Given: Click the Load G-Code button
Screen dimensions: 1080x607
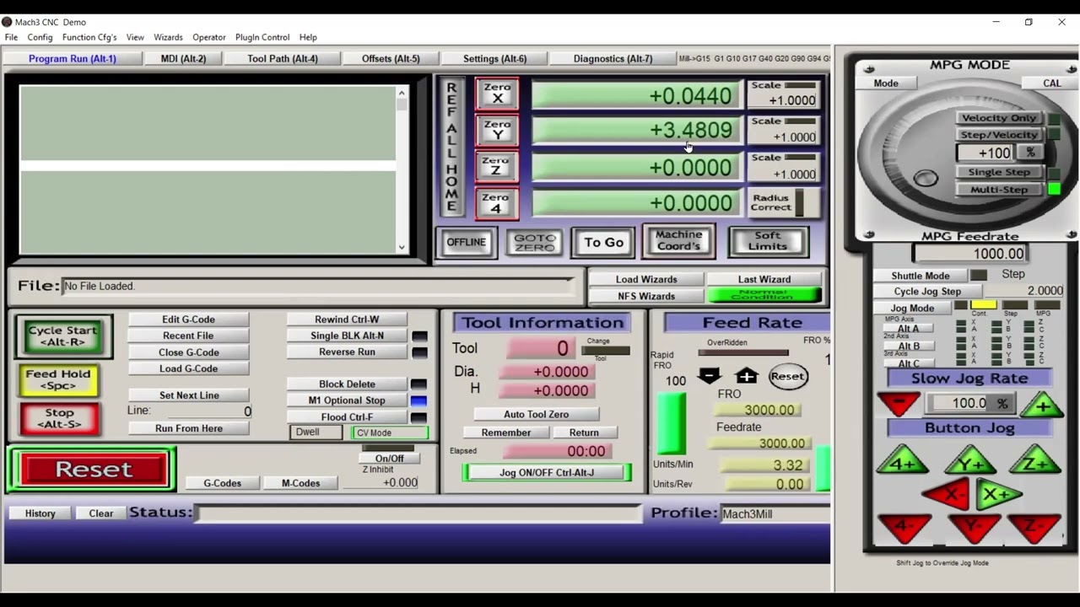Looking at the screenshot, I should point(188,368).
